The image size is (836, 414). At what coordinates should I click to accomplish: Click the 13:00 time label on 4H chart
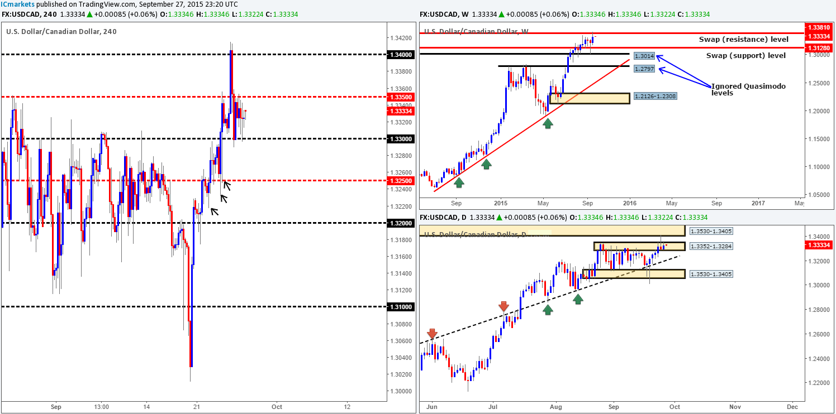(102, 406)
